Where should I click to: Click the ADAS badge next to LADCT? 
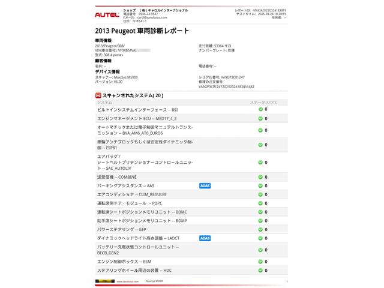point(205,238)
